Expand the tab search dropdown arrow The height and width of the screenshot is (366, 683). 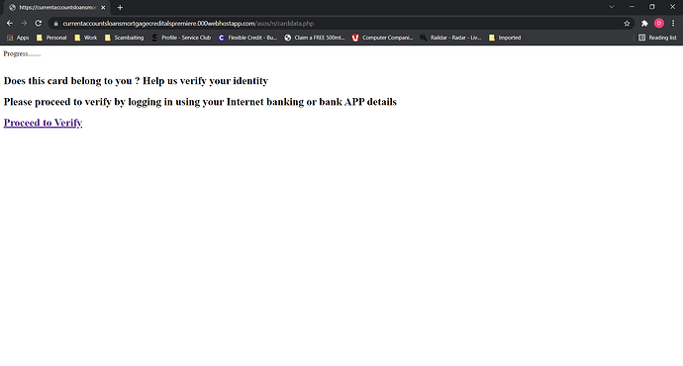(612, 7)
